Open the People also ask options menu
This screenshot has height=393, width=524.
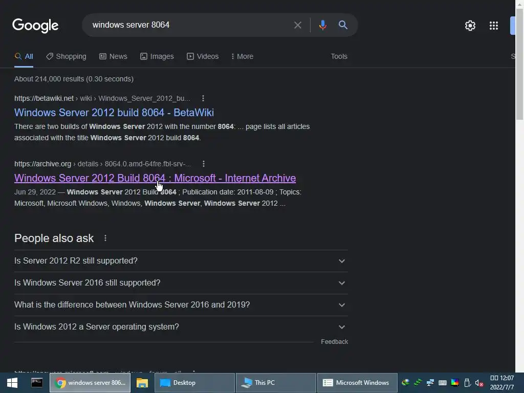105,238
